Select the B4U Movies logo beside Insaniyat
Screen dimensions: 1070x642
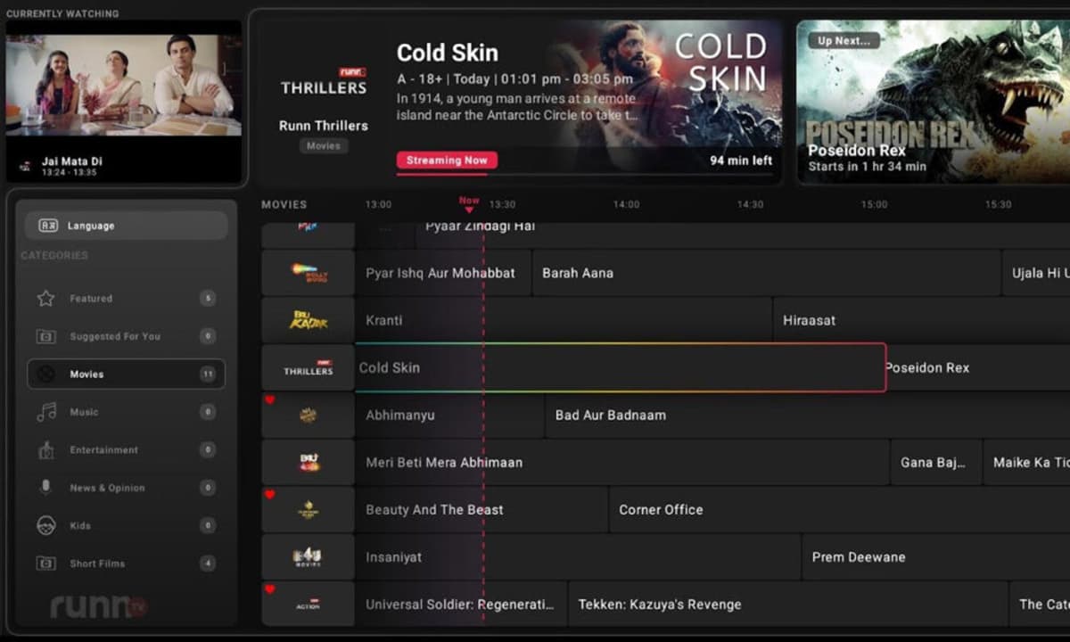point(309,557)
